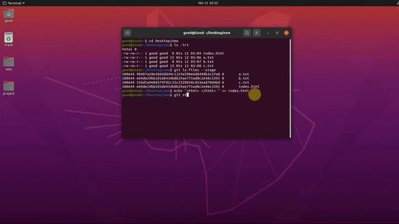Click a.txt in git staged files output
399x224 pixels.
244,74
